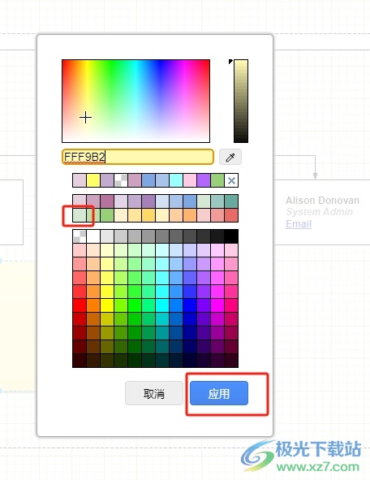The height and width of the screenshot is (480, 370).
Task: Select the bright orange swatch in second preset row
Action: coord(190,215)
